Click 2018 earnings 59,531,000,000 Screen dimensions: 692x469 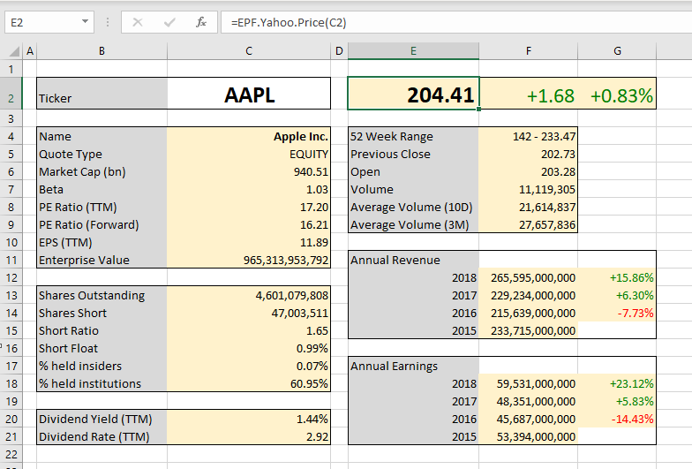click(x=528, y=383)
